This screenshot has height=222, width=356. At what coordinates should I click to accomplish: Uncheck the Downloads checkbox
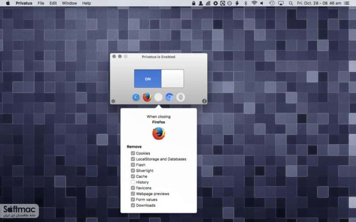coord(133,205)
